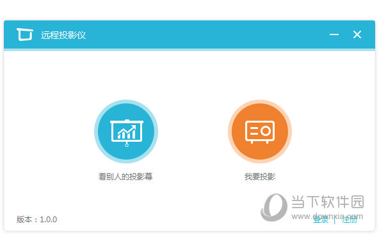Viewport: 379px width, 235px height.
Task: Open the 注册 register link
Action: (350, 220)
